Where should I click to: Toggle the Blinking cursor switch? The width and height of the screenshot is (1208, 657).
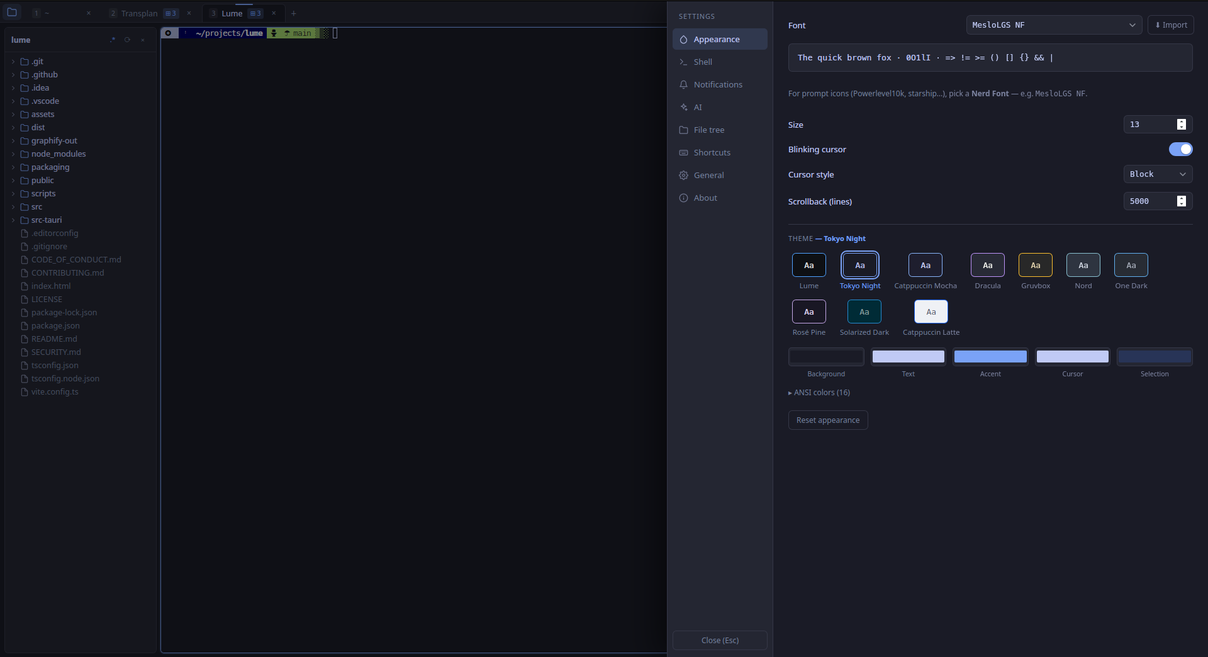(1180, 149)
